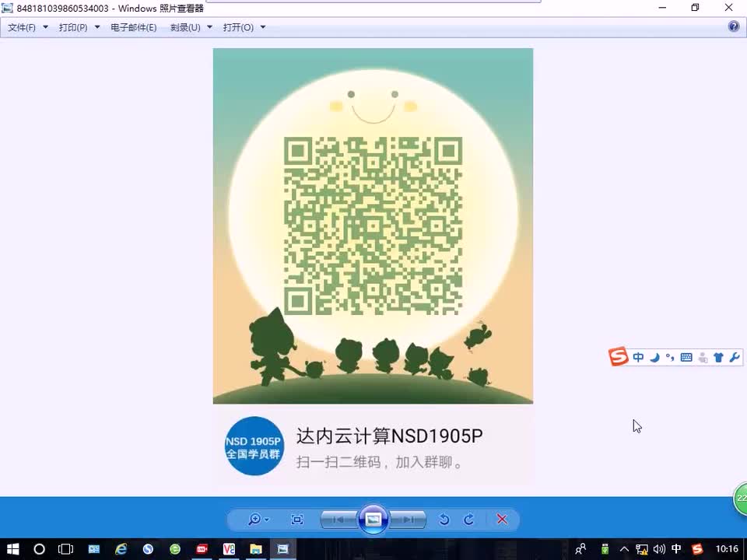Open the Sogou skin shirt icon

click(x=718, y=357)
